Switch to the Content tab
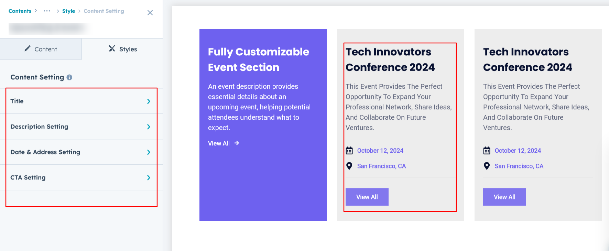Viewport: 609px width, 251px height. click(x=41, y=49)
